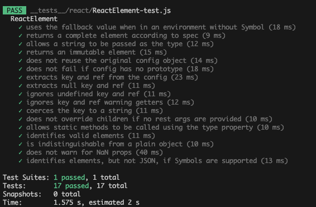
Task: Open the ReactElement-test.js file path
Action: [x=100, y=11]
